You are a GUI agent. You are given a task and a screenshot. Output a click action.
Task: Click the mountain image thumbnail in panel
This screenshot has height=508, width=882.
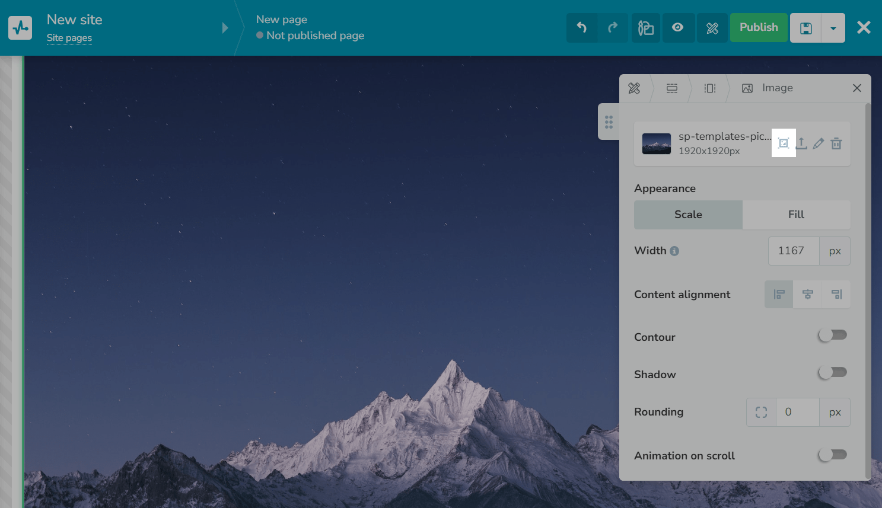point(657,143)
